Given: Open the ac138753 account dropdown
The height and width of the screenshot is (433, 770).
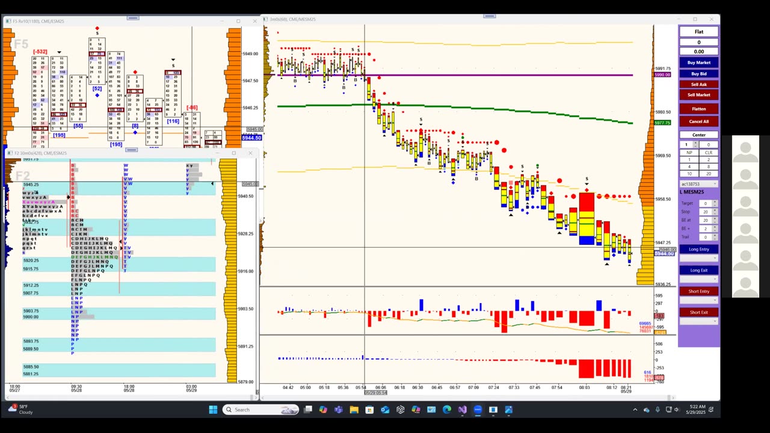Looking at the screenshot, I should [698, 184].
